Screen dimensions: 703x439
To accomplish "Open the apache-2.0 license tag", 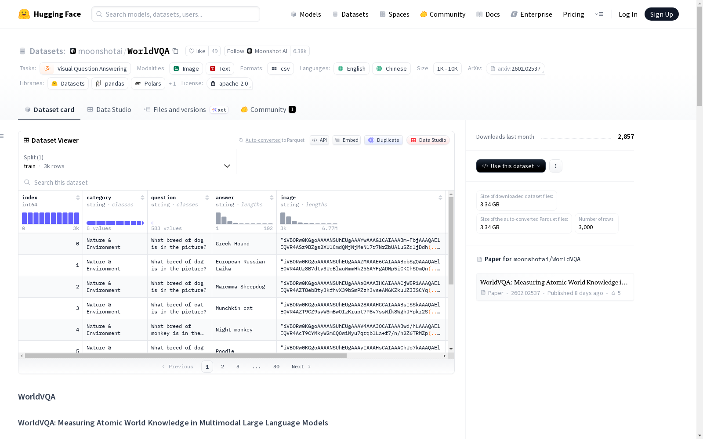I will point(229,83).
